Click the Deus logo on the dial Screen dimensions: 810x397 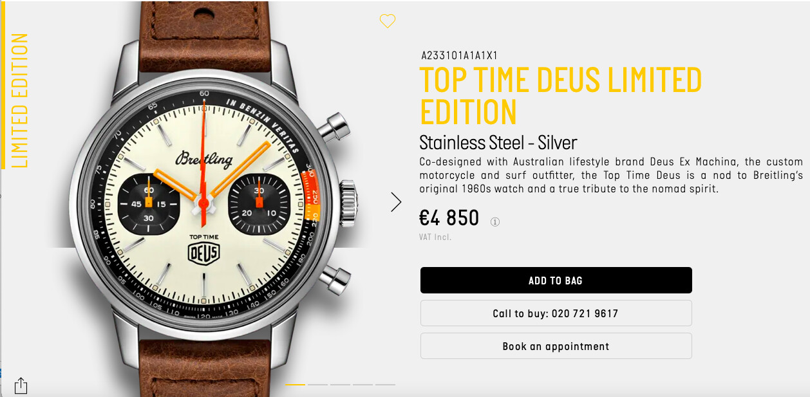pyautogui.click(x=204, y=252)
